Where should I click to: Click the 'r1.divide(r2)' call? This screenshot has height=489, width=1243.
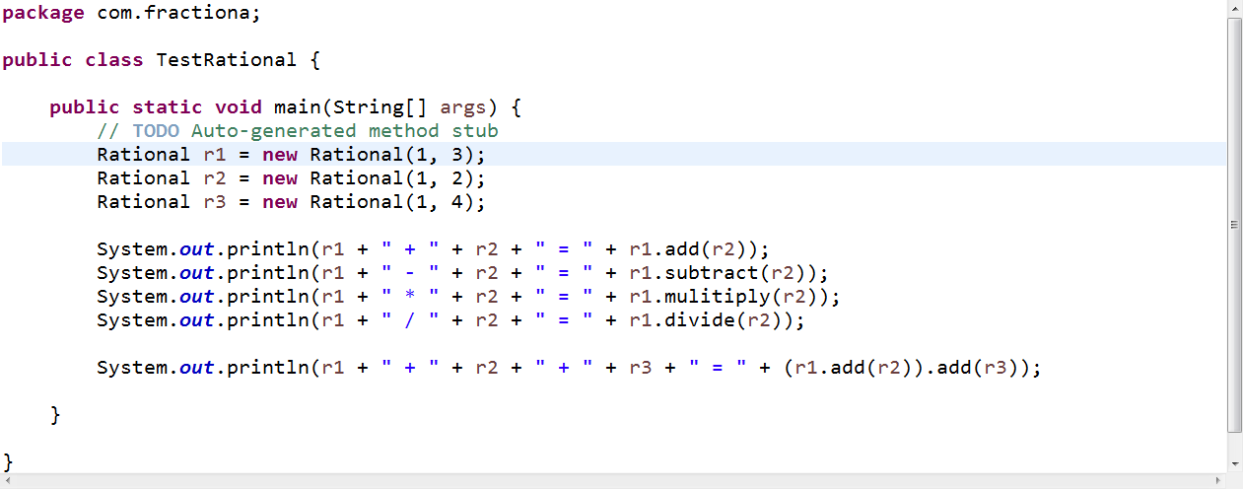[x=705, y=320]
